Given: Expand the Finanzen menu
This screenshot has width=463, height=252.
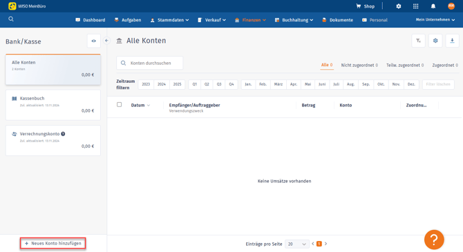Looking at the screenshot, I should click(250, 20).
